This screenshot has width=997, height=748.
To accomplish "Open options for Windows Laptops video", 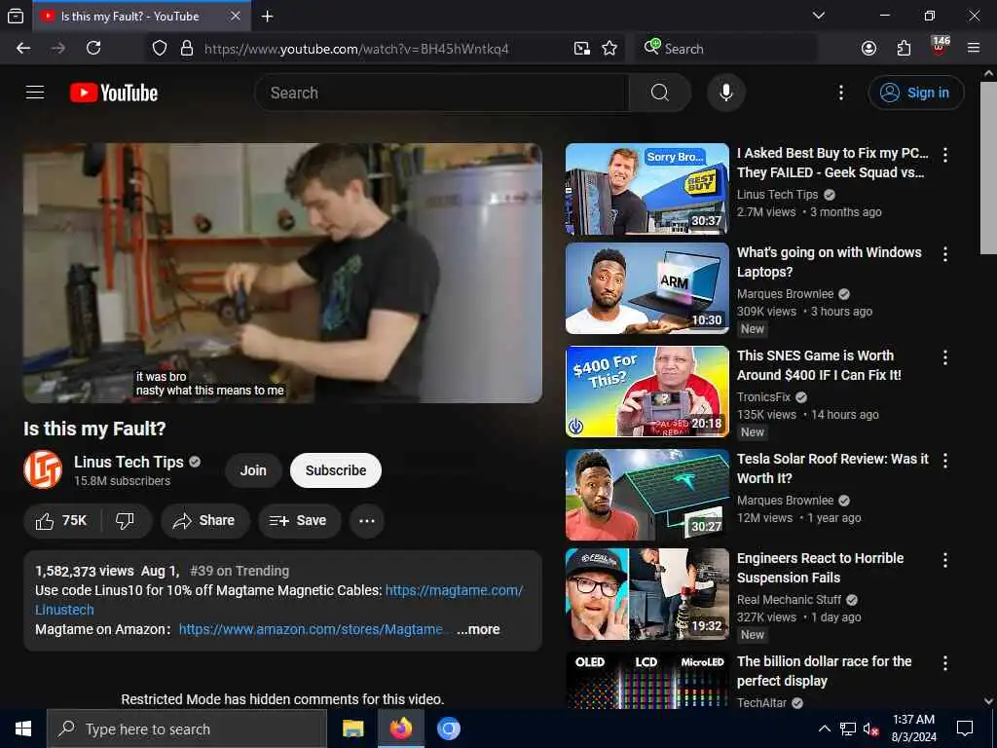I will (x=945, y=254).
